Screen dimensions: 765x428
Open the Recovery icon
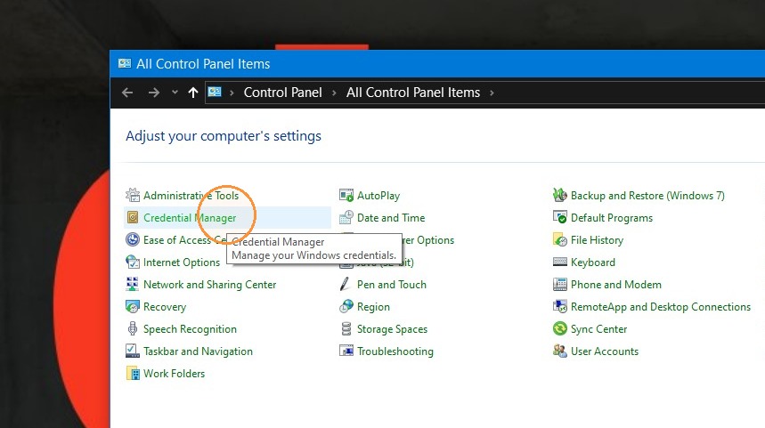point(132,307)
